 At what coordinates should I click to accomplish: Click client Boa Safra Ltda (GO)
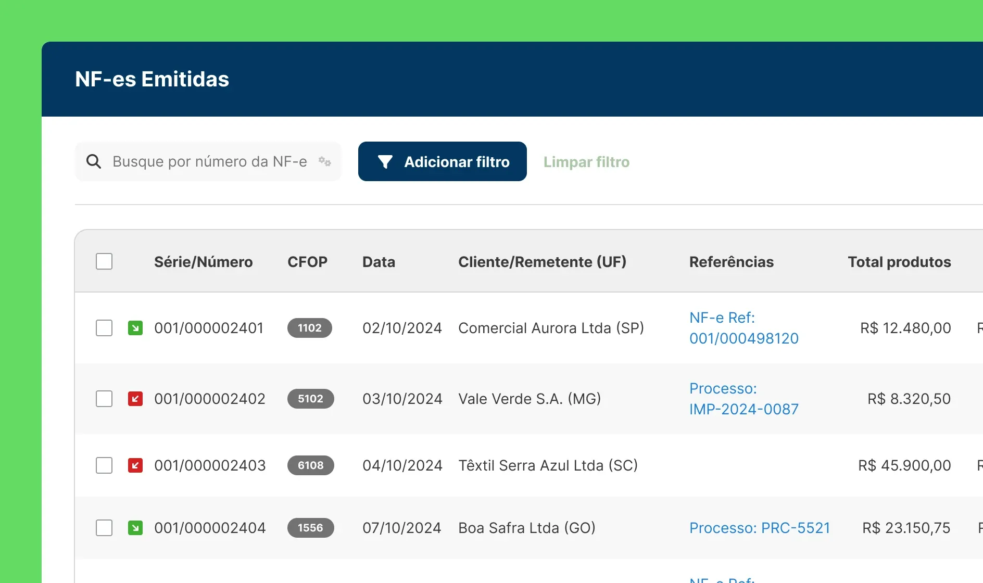[527, 528]
